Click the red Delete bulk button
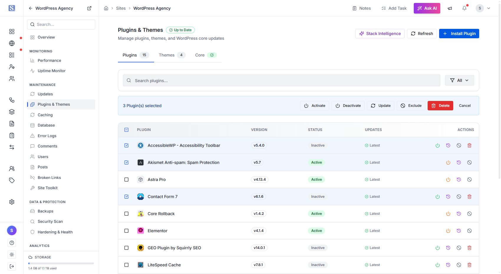Image resolution: width=501 pixels, height=274 pixels. (440, 106)
